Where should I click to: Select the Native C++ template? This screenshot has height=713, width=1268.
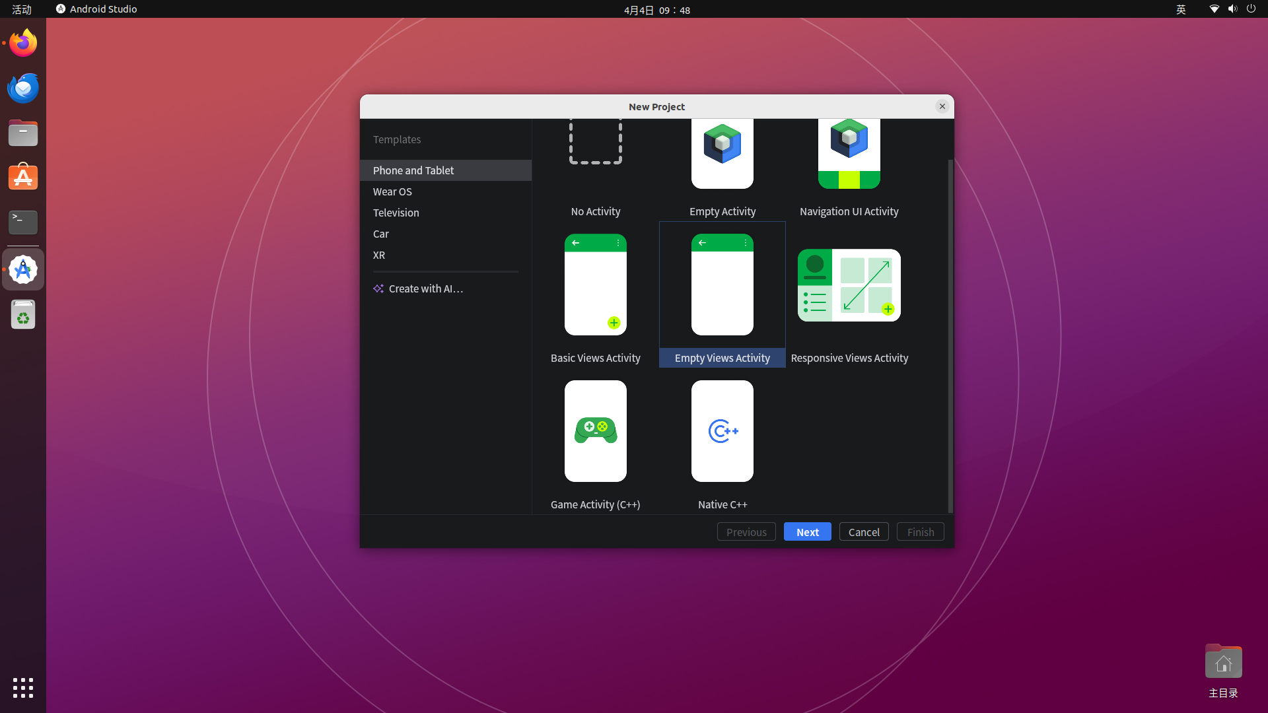coord(722,431)
